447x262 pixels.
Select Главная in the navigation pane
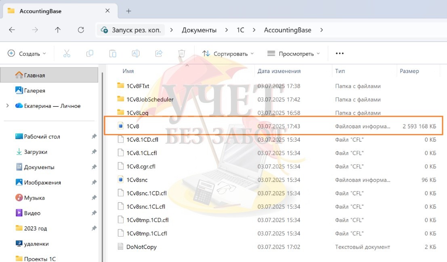point(49,75)
